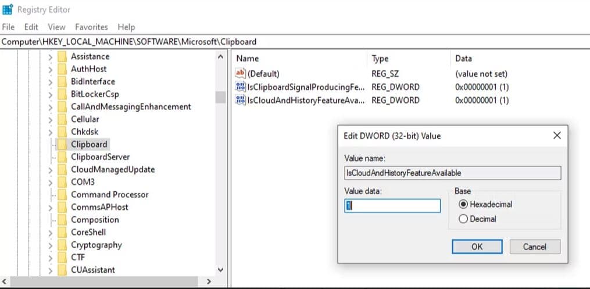Select the Cryptography folder icon
Screen dimensions: 590x289
(x=62, y=245)
